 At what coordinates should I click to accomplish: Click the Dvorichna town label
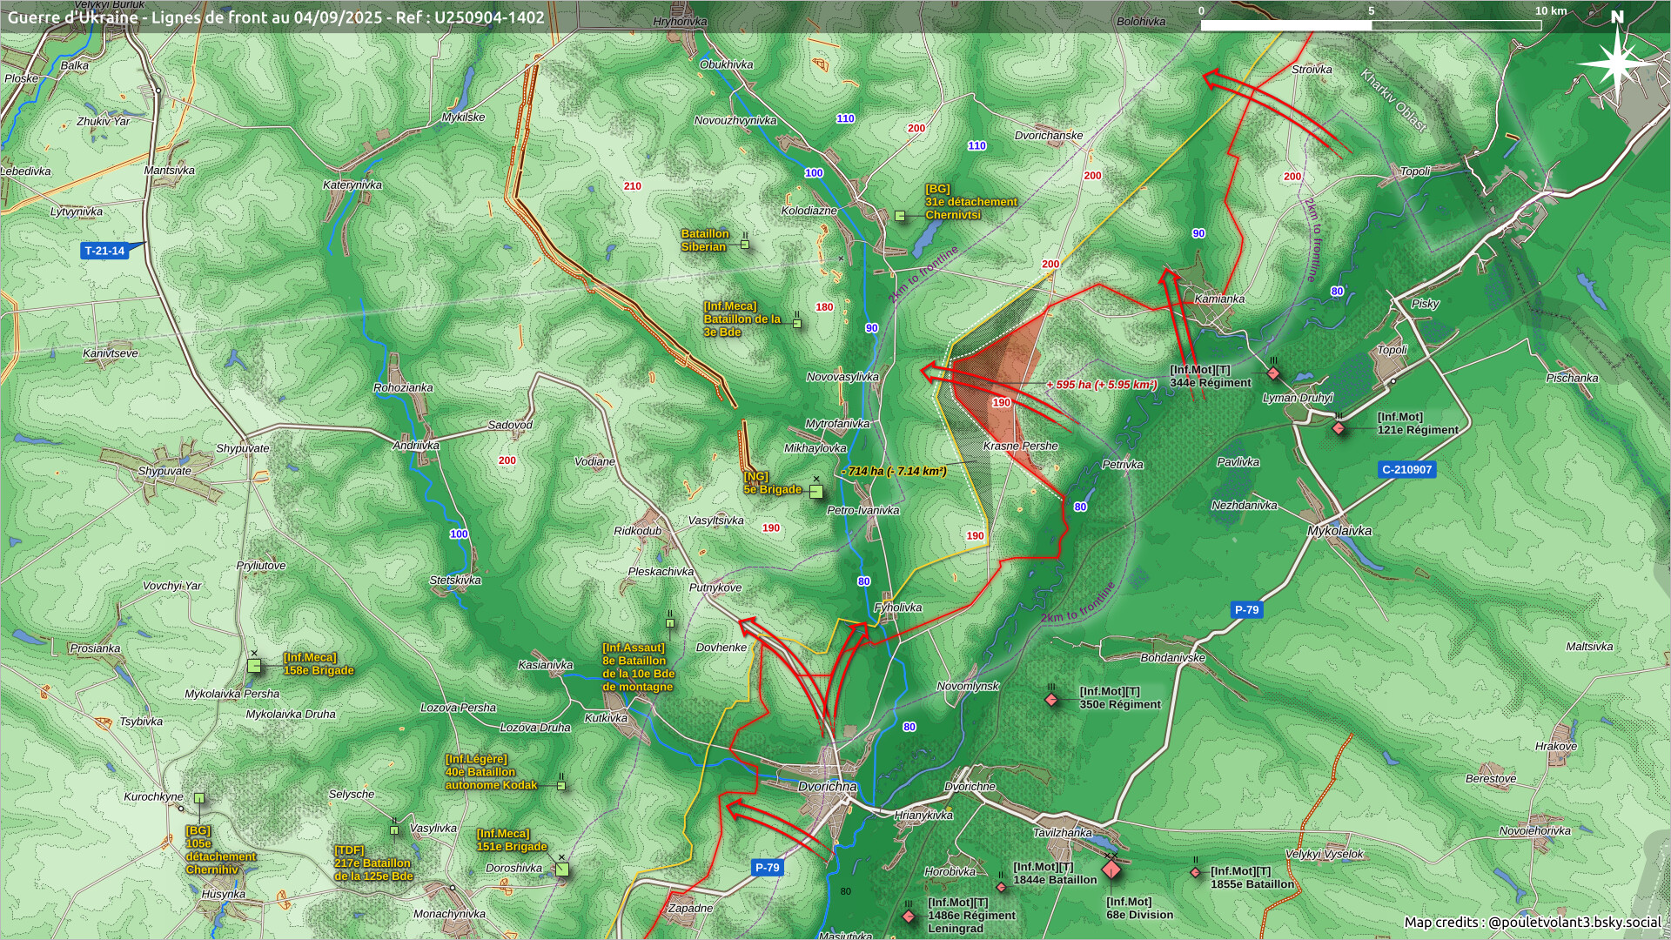[827, 786]
